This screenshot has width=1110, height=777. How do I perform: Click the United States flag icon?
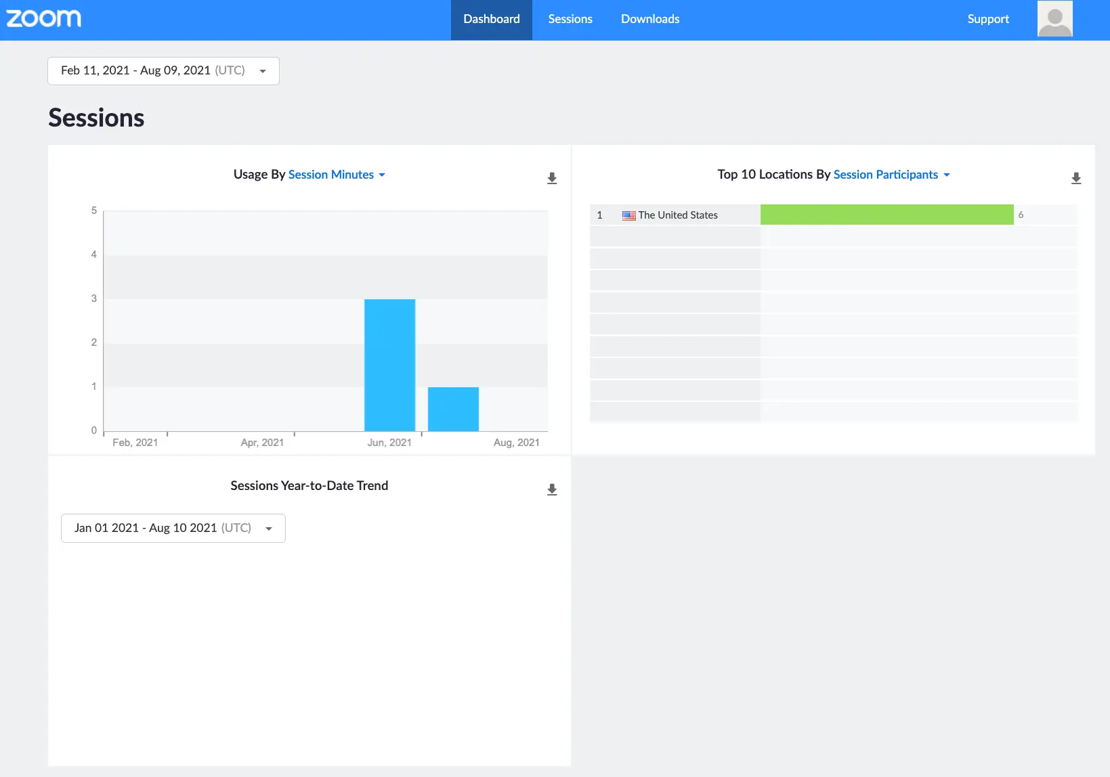(628, 215)
